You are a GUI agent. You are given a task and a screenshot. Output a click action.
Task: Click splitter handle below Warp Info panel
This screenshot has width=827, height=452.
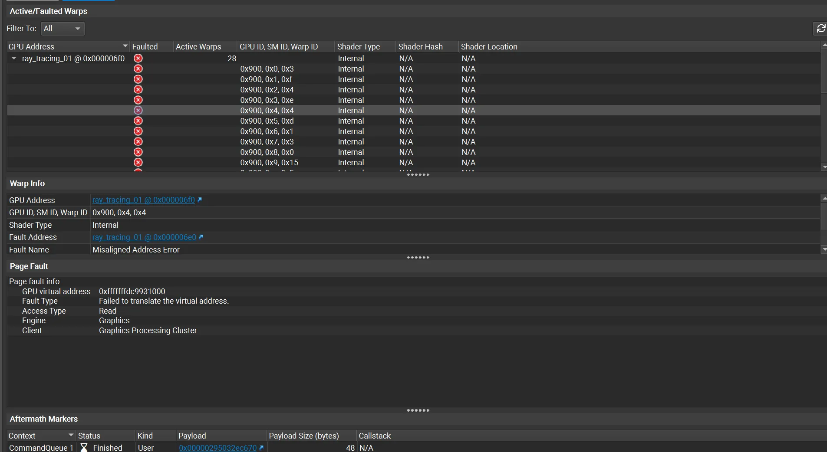click(x=418, y=257)
